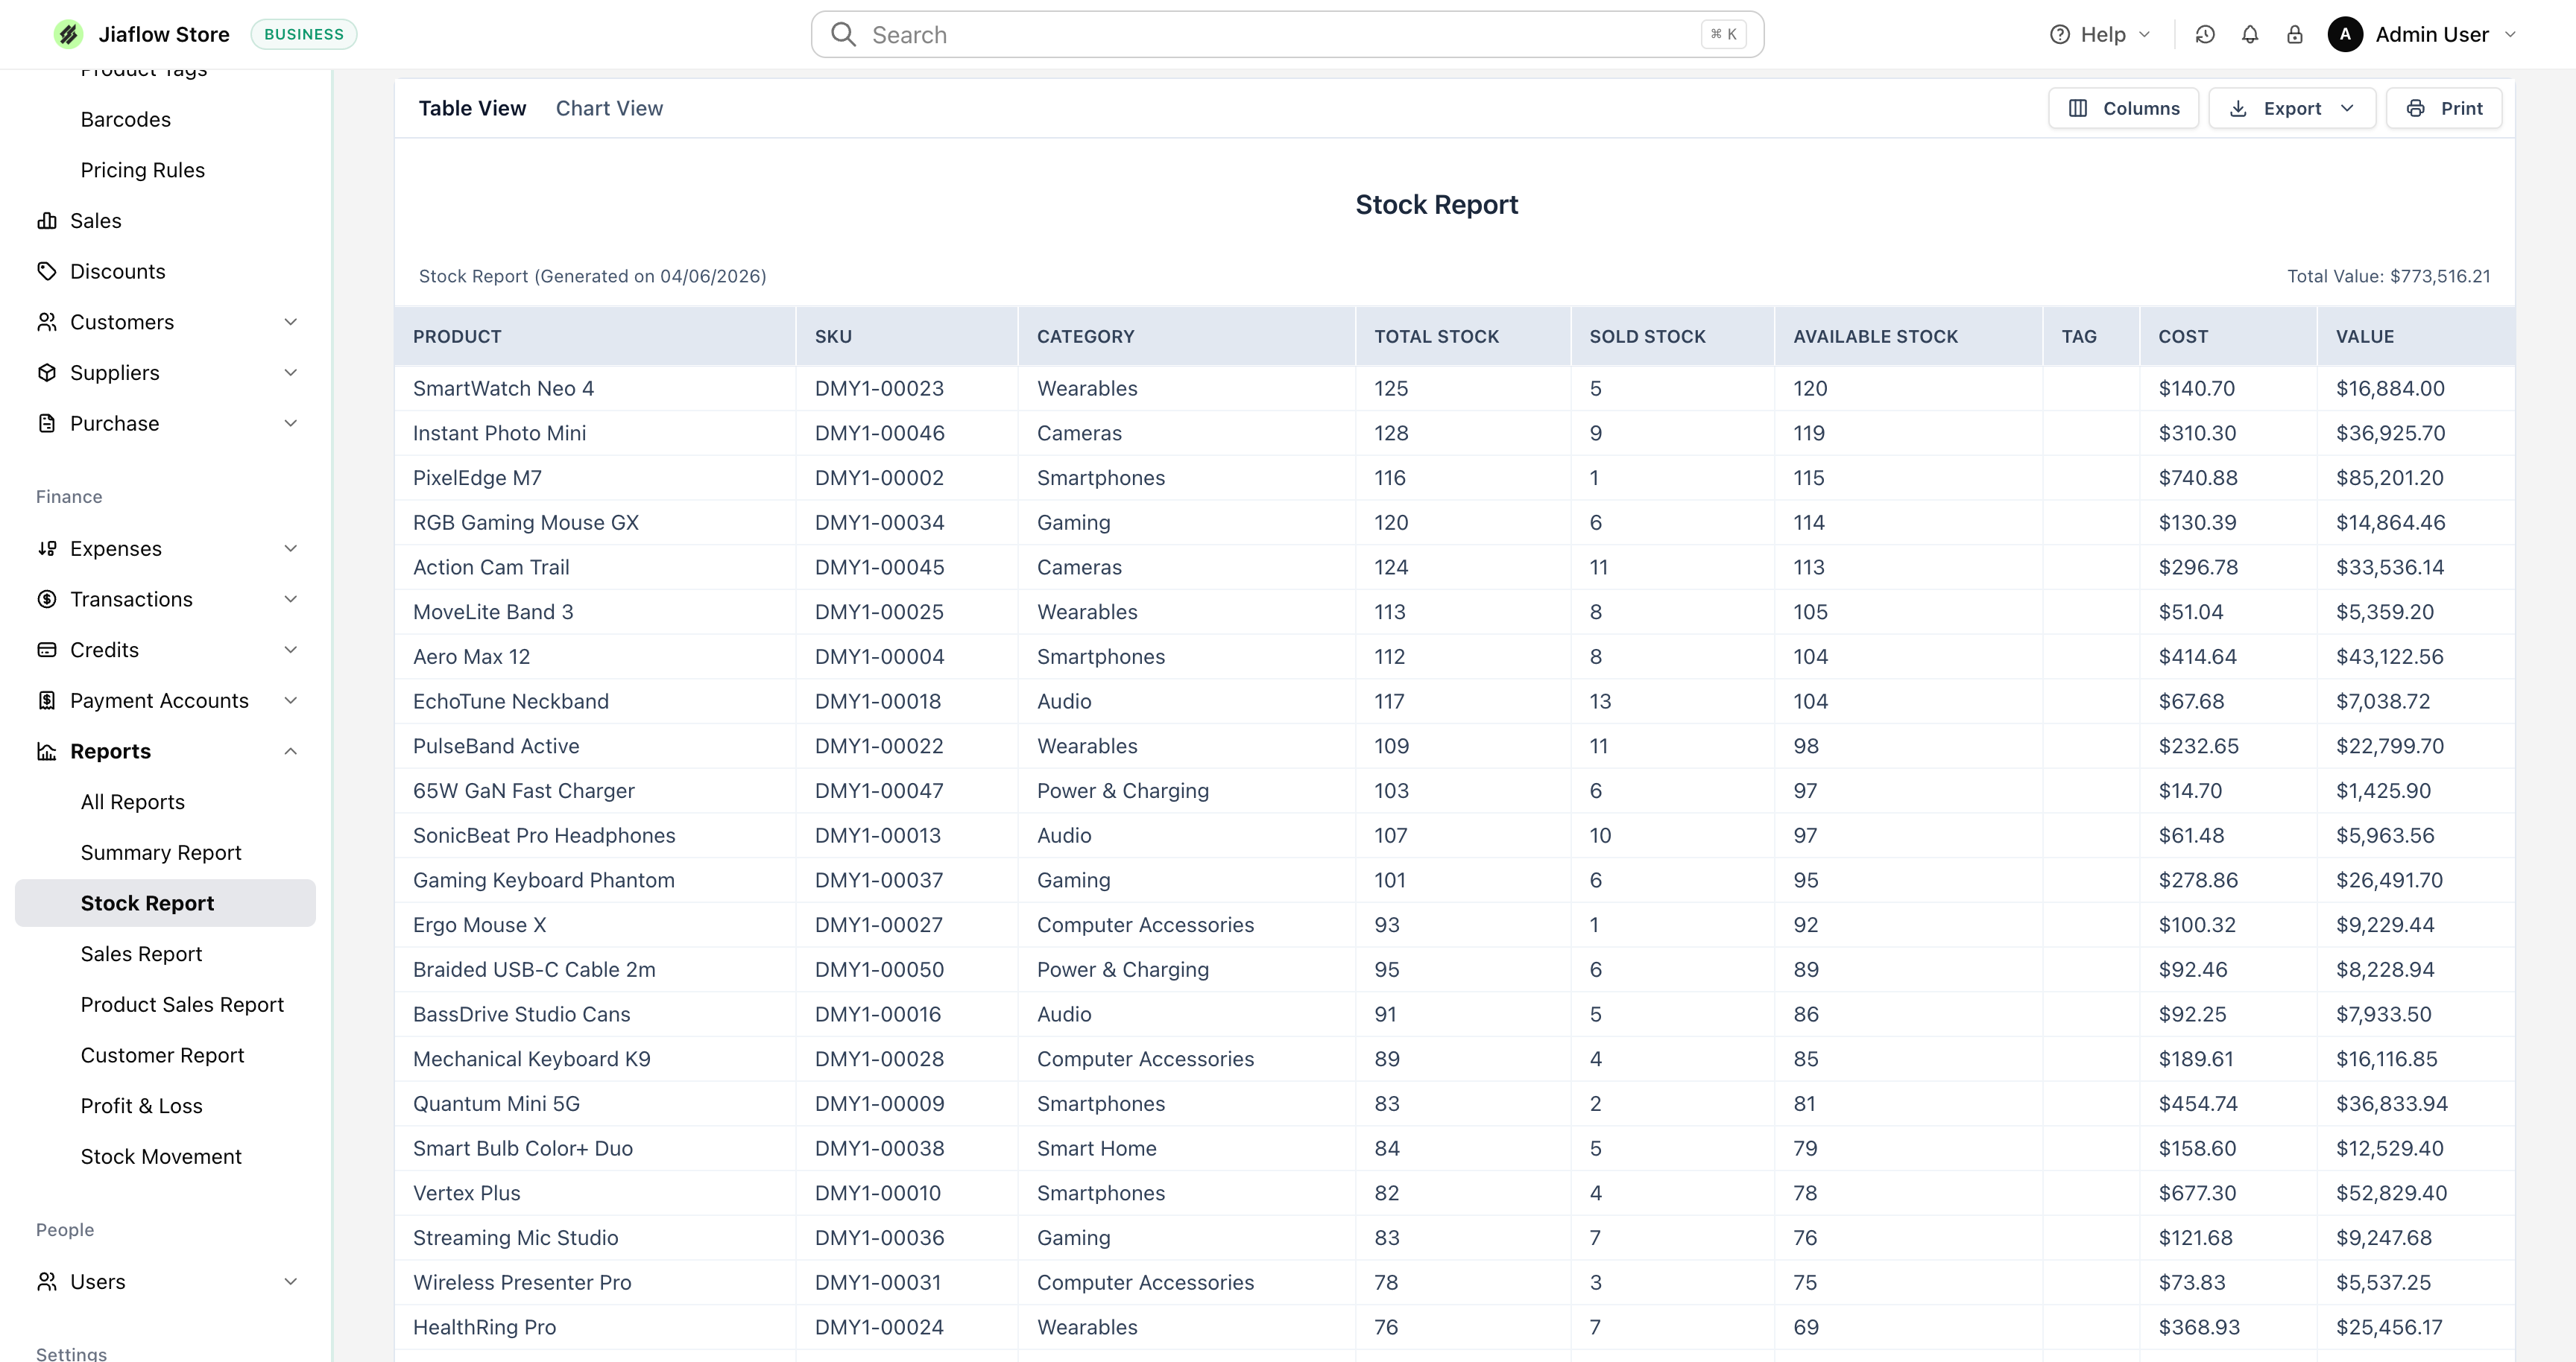Click the Payment Accounts icon
Image resolution: width=2576 pixels, height=1362 pixels.
(x=47, y=700)
